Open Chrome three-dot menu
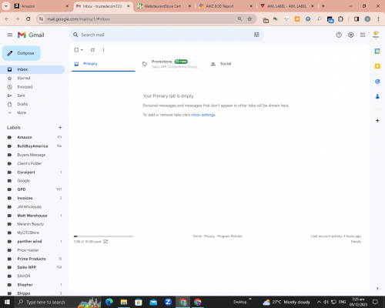This screenshot has height=308, width=385. coord(378,19)
